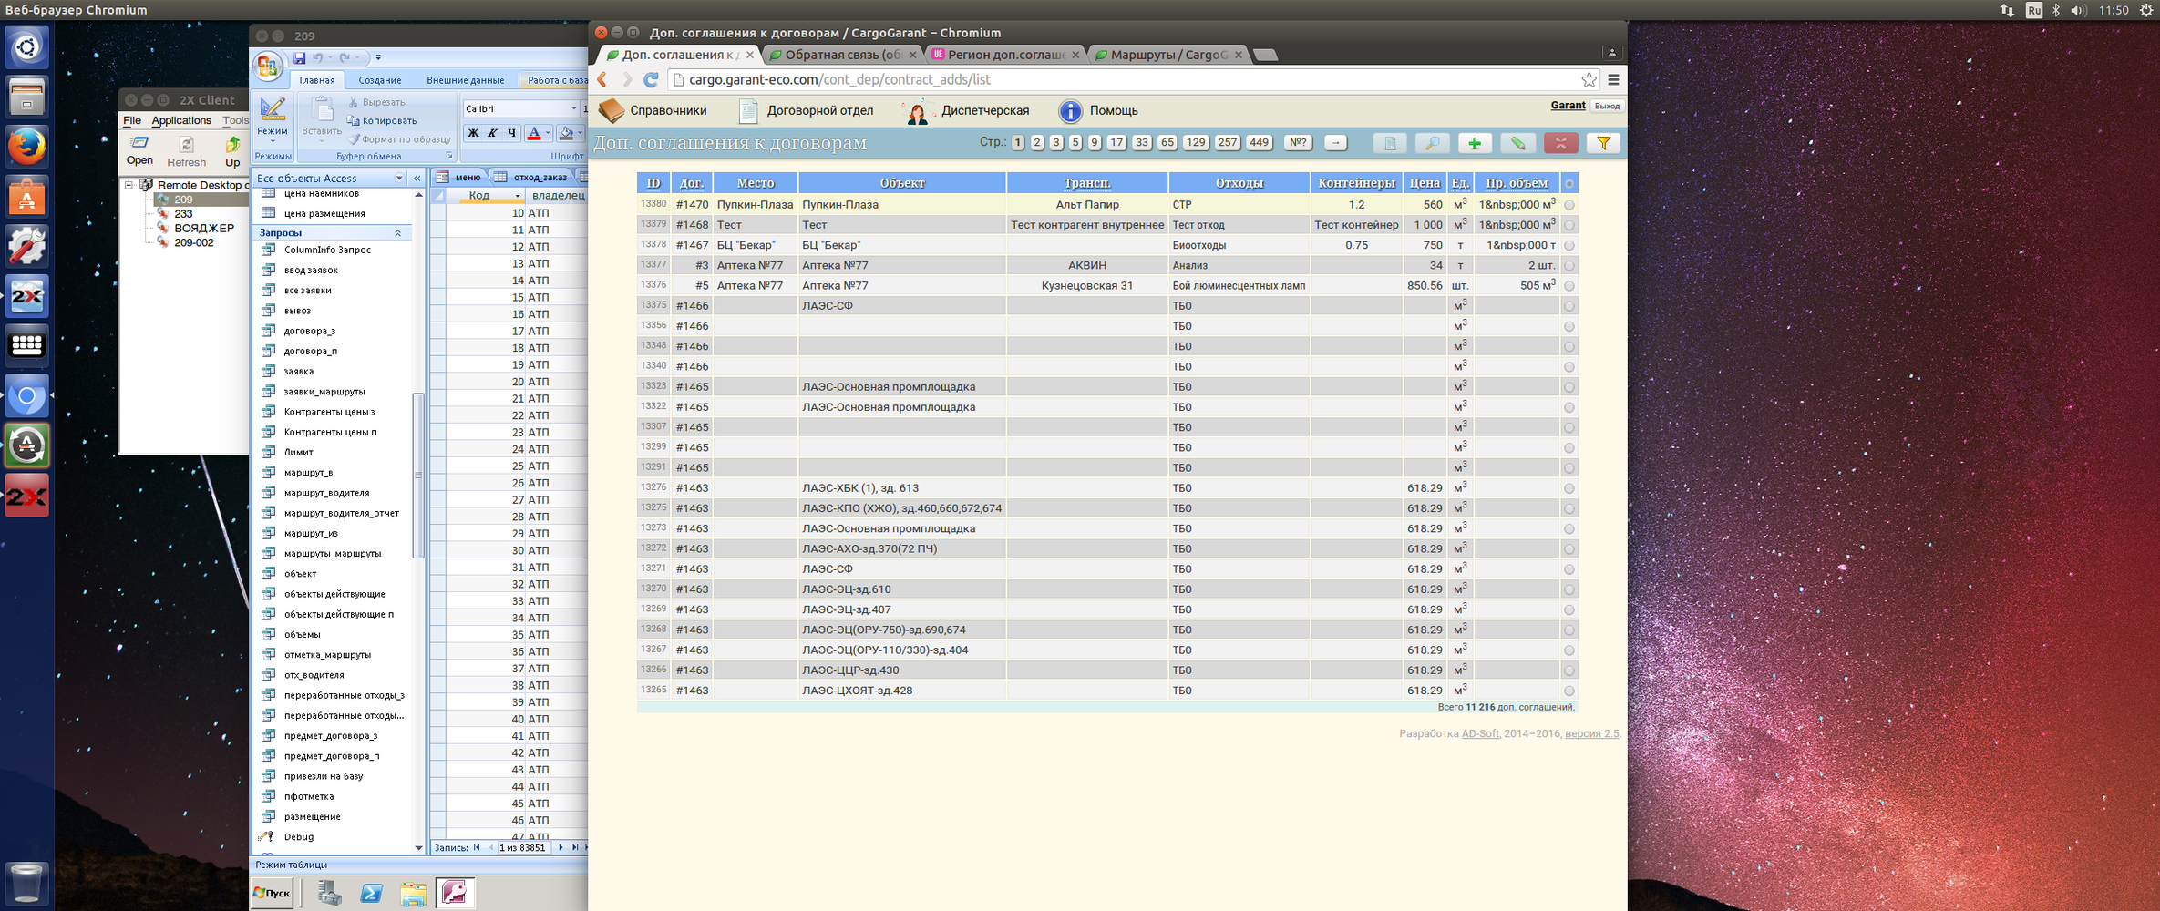Switch to Регион доп.соглашения browser tab
The width and height of the screenshot is (2160, 911).
[x=1005, y=55]
